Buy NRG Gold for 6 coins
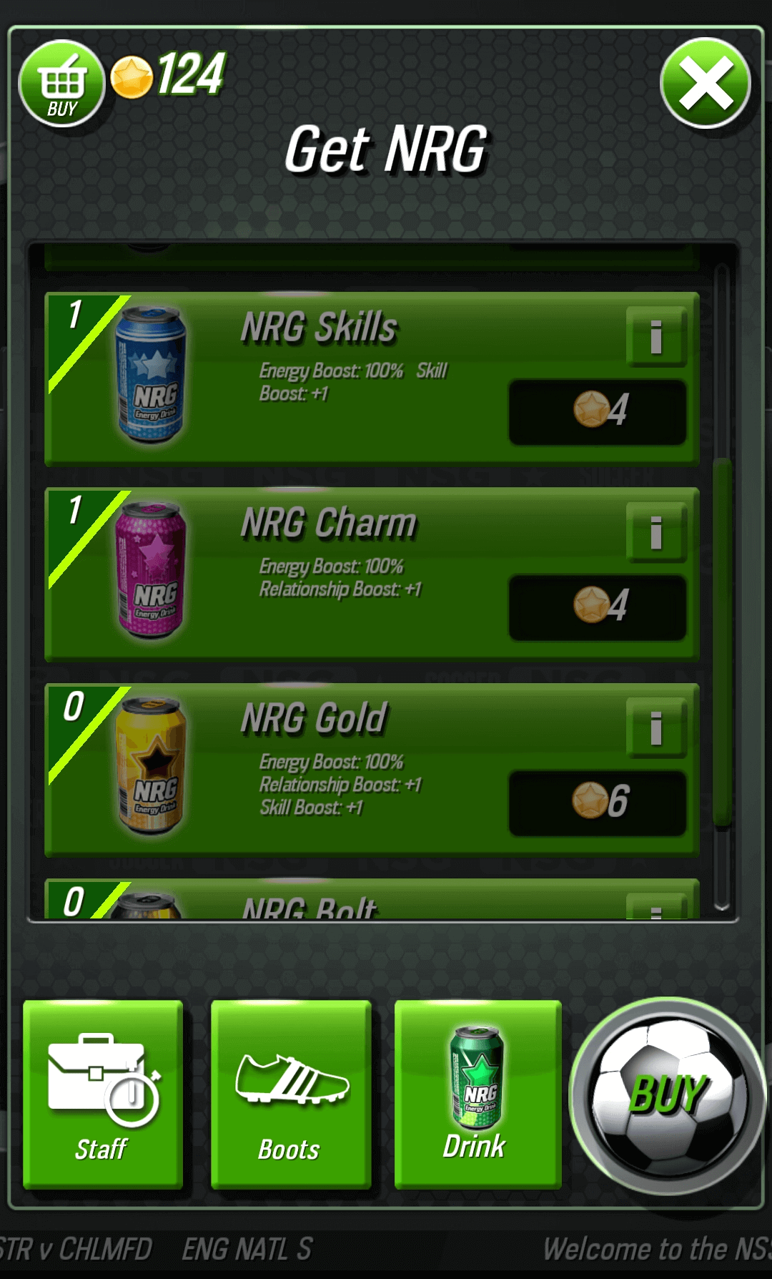Viewport: 772px width, 1279px height. [598, 803]
